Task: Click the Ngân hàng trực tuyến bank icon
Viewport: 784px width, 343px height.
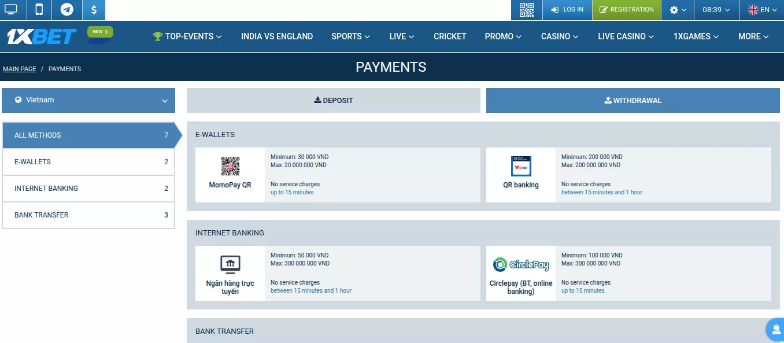Action: coord(230,265)
